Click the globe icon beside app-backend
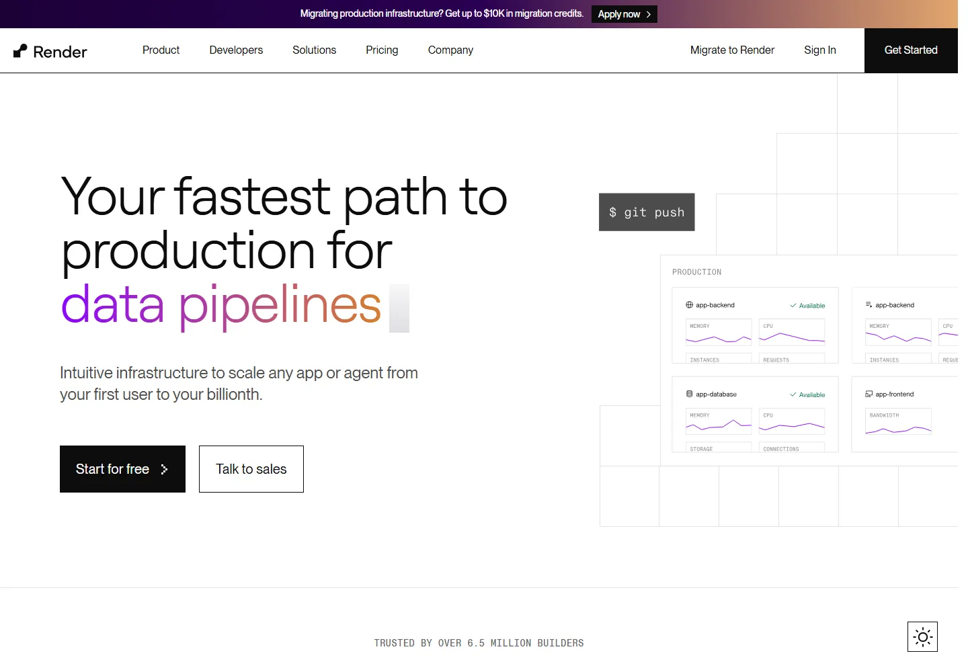 click(689, 305)
